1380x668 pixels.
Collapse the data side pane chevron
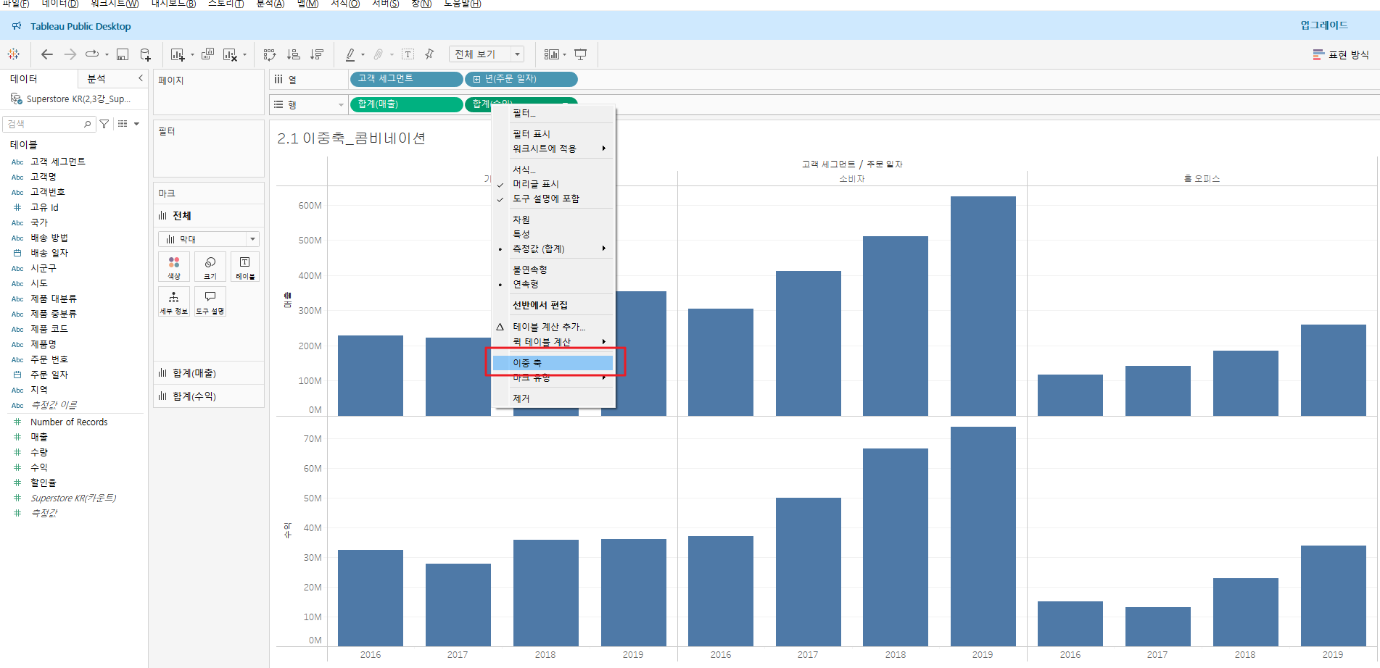point(141,78)
